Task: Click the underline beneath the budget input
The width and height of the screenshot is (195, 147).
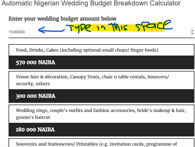Action: pyautogui.click(x=101, y=38)
